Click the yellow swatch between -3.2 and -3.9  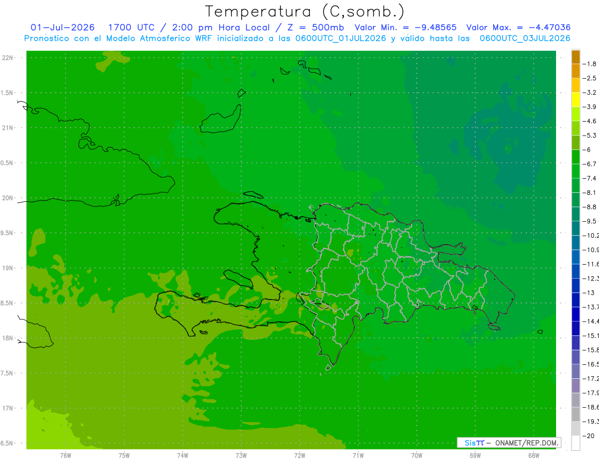[x=576, y=100]
